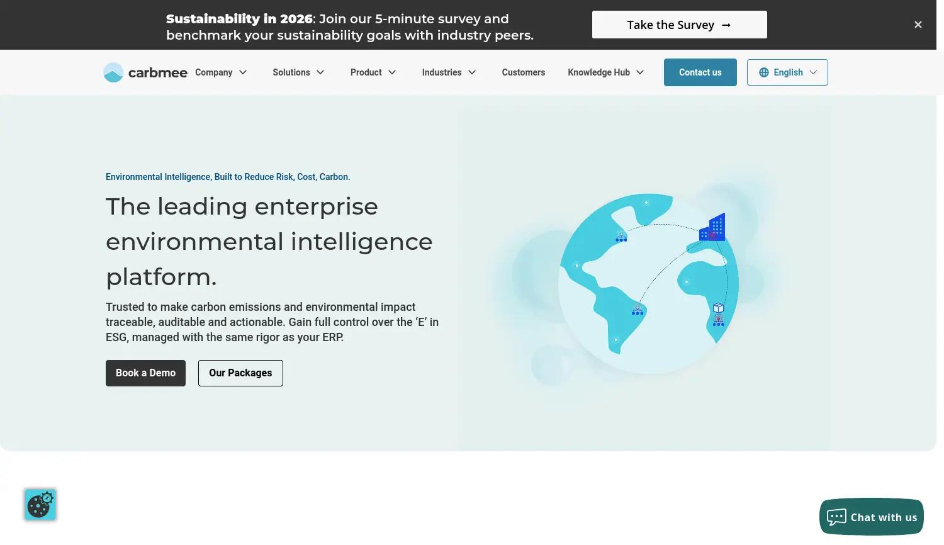Go to the Customers page
The image size is (944, 545).
(524, 72)
